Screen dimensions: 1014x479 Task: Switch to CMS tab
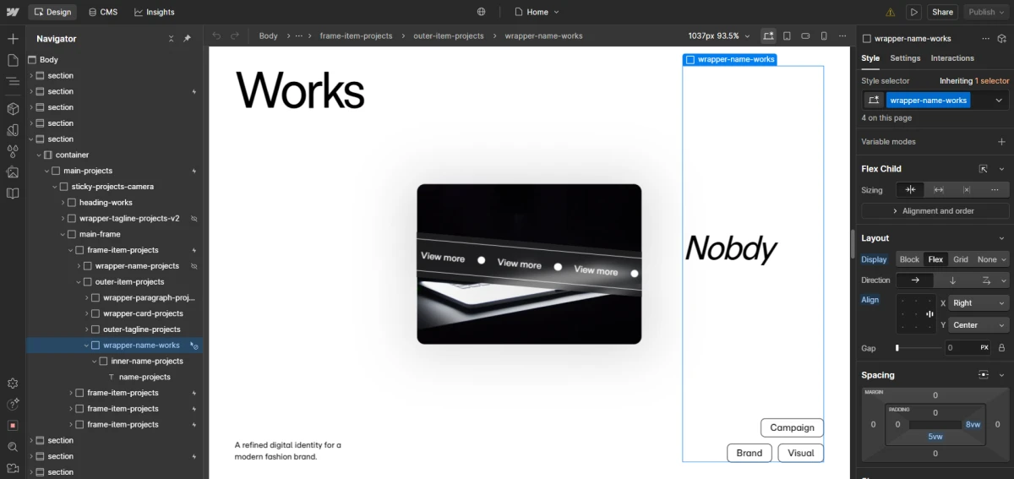point(103,12)
